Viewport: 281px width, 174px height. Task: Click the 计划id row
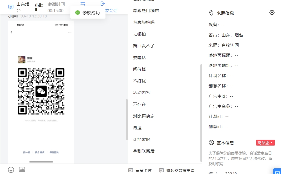[x=219, y=117]
